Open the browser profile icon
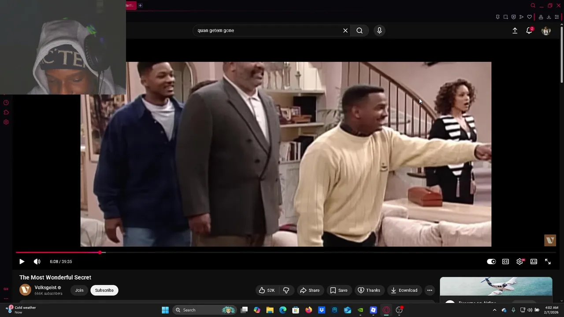Image resolution: width=564 pixels, height=317 pixels. pos(541,17)
